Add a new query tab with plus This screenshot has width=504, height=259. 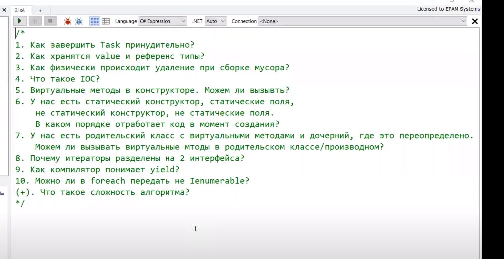tap(40, 10)
